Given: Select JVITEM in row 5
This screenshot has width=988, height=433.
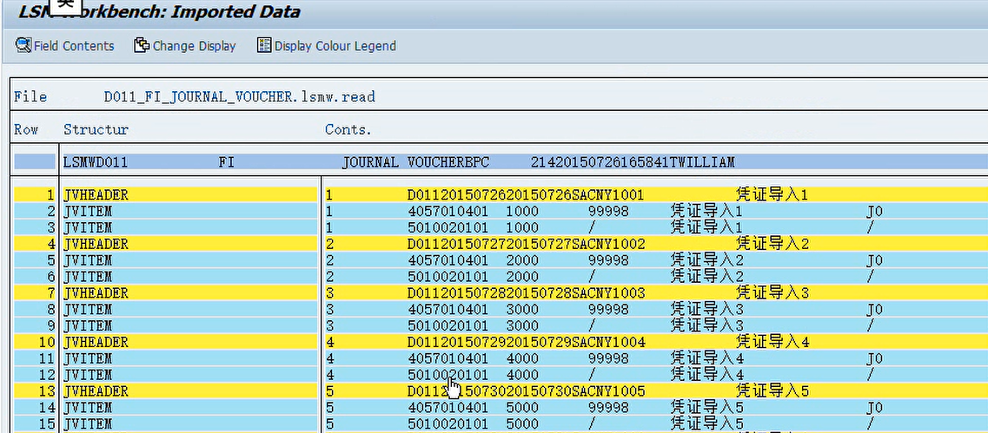Looking at the screenshot, I should (x=88, y=260).
